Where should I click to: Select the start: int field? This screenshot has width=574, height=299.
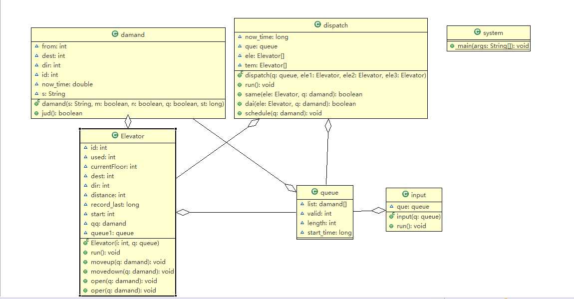coord(102,214)
